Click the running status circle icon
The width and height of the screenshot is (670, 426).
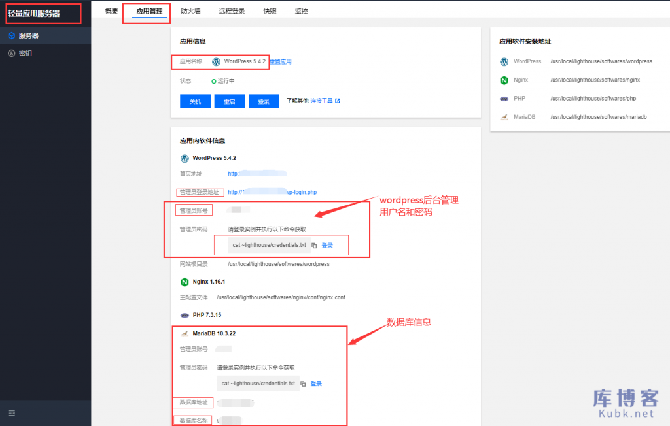(214, 81)
